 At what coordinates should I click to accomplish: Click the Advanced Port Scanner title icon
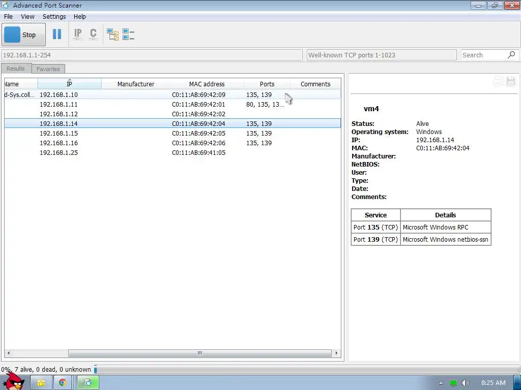[5, 5]
